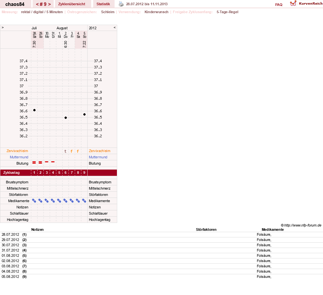Click the medication pill icon for cycle day 4
Image resolution: width=323 pixels, height=295 pixels.
53,201
